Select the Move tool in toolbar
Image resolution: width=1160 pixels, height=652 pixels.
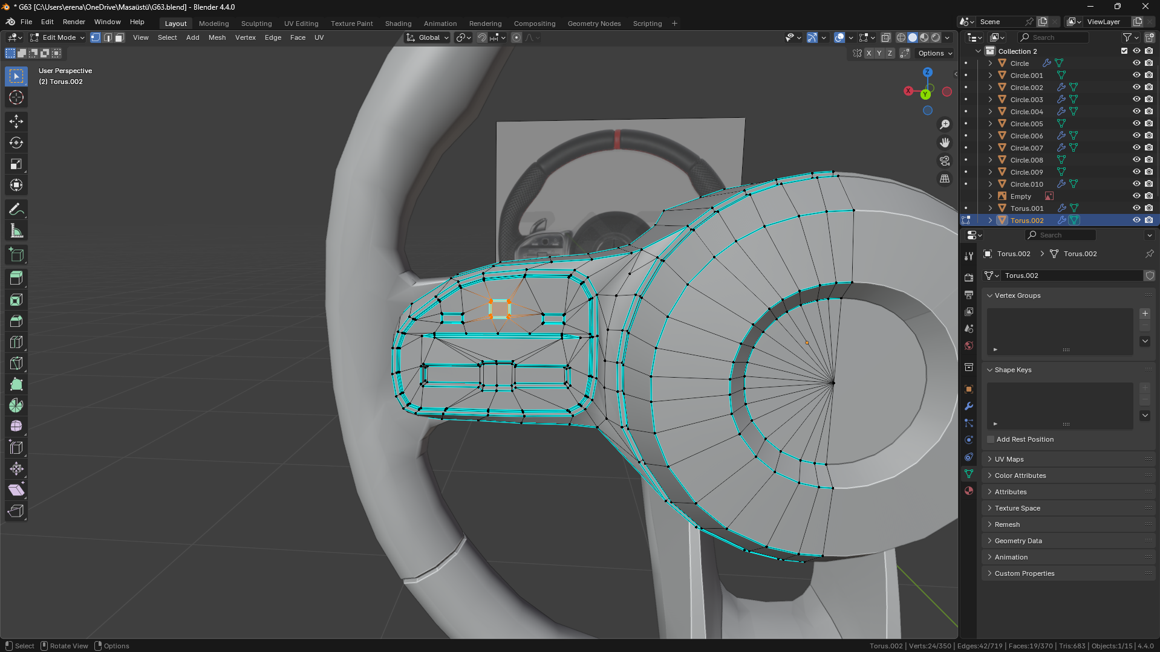pyautogui.click(x=16, y=121)
